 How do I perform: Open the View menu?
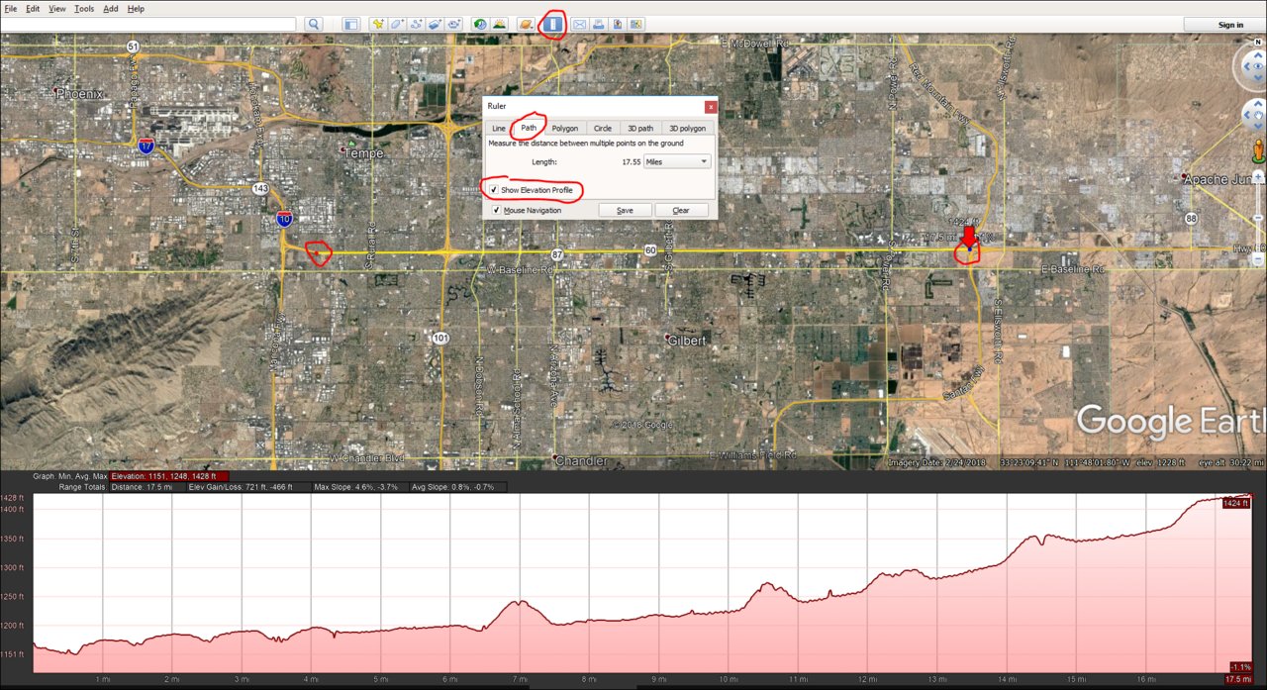(x=57, y=8)
